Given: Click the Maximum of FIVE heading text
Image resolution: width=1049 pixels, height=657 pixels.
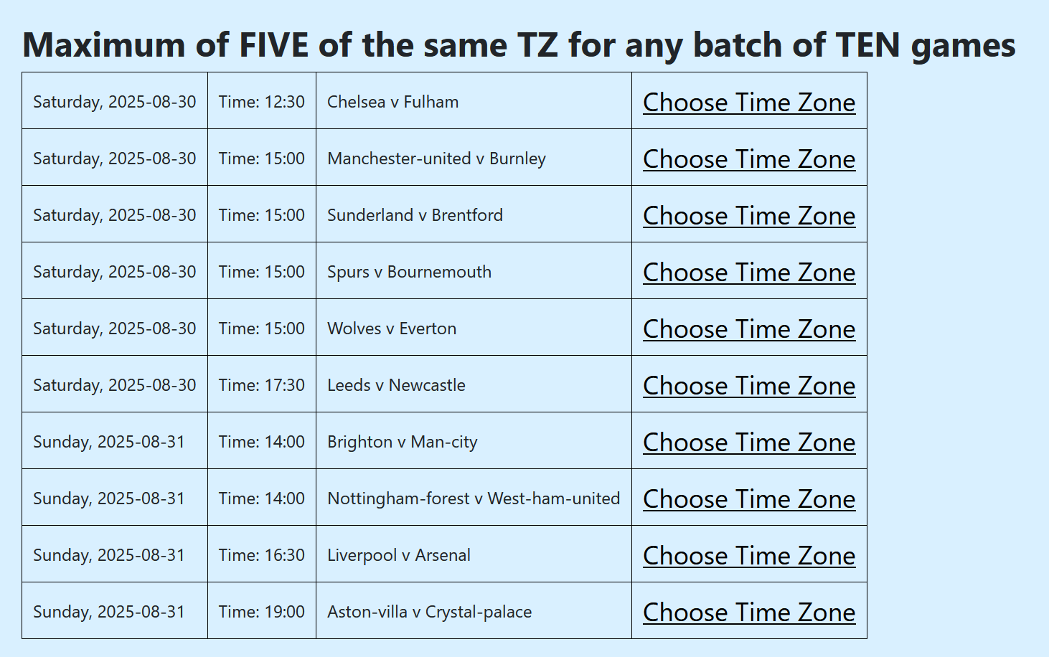Looking at the screenshot, I should (x=519, y=44).
